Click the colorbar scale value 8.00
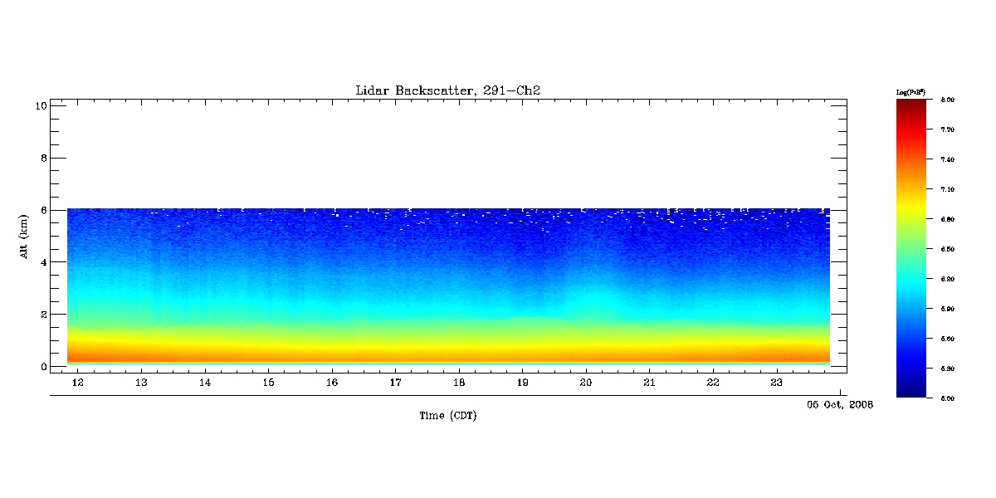Viewport: 996px width, 498px height. (x=948, y=100)
